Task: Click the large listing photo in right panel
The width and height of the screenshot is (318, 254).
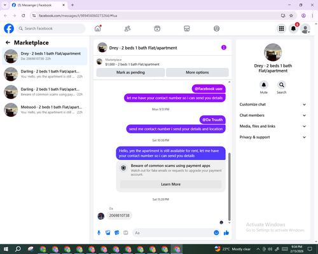Action: point(273,52)
